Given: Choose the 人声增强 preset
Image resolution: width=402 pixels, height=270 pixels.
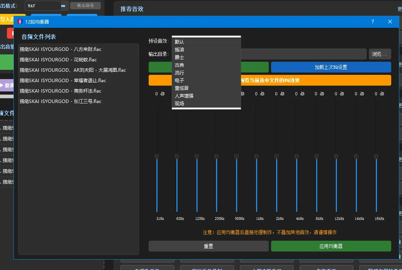Looking at the screenshot, I should (x=206, y=96).
